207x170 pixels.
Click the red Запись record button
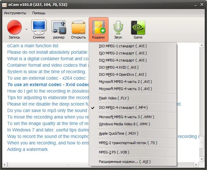coord(14,29)
